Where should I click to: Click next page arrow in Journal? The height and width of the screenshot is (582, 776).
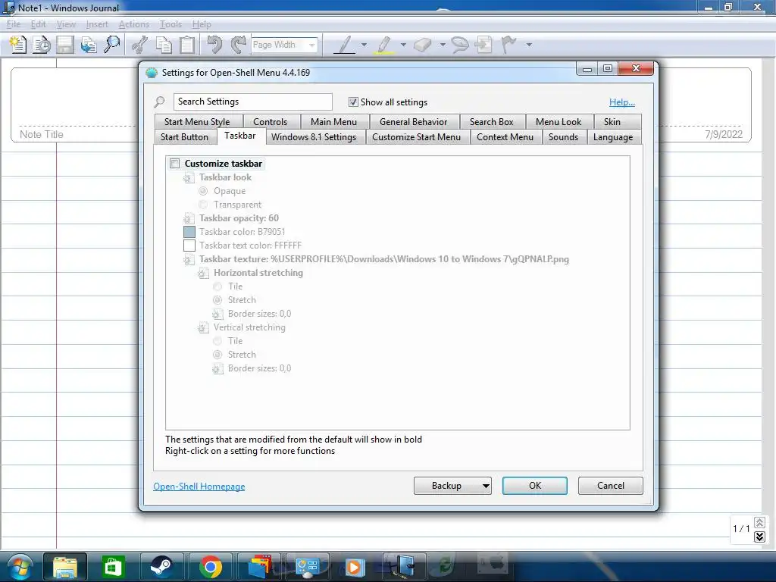pos(759,537)
